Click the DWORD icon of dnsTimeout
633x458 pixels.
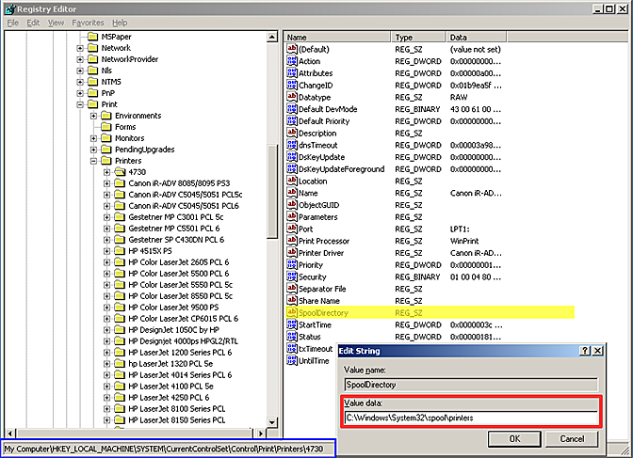pyautogui.click(x=292, y=145)
